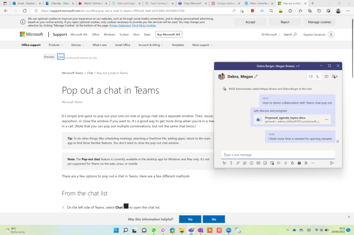Click the paperclip attach file icon

(x=238, y=163)
